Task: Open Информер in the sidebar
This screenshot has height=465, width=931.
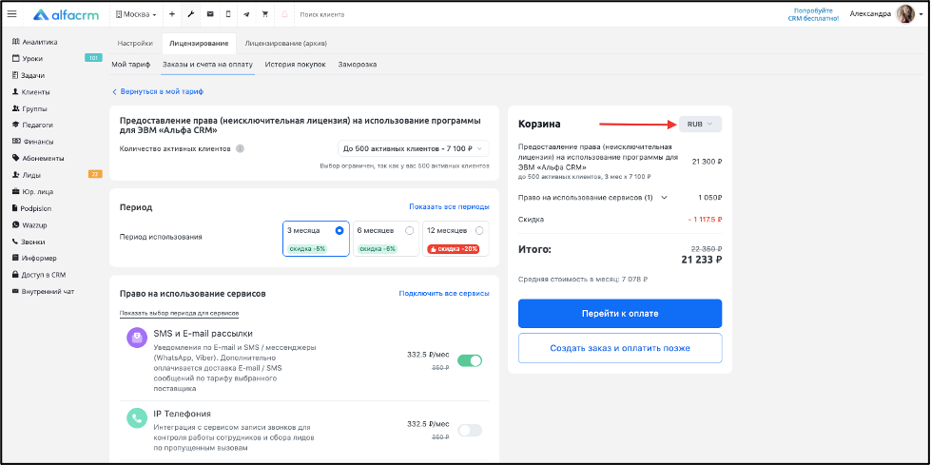Action: [34, 259]
